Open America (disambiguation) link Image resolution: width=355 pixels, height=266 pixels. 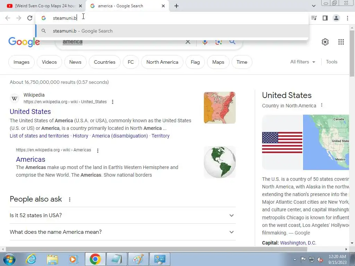coord(120,136)
